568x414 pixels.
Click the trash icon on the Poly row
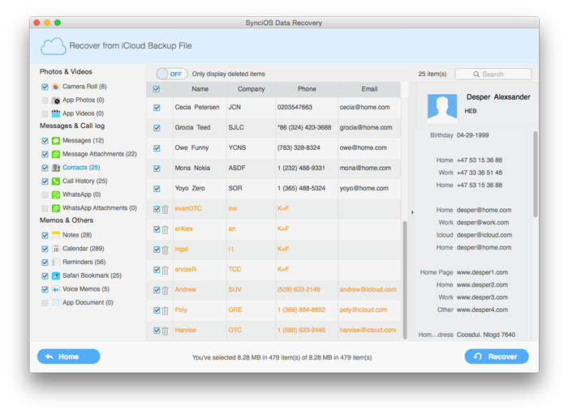166,310
